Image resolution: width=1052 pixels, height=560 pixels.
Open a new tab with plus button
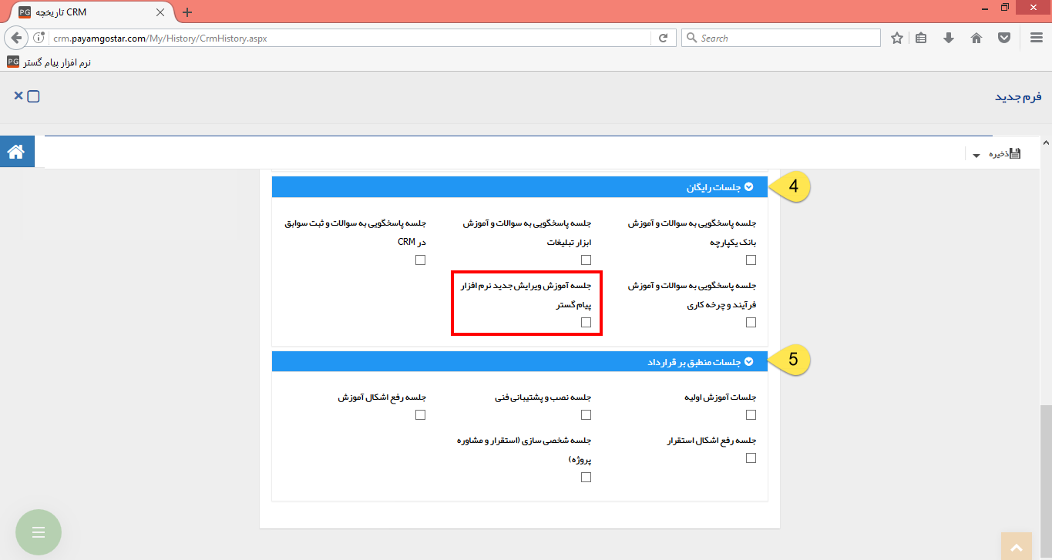(187, 12)
